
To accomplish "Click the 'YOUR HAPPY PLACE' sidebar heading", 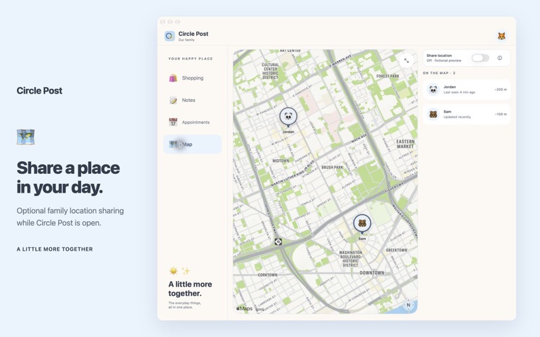I will 190,59.
